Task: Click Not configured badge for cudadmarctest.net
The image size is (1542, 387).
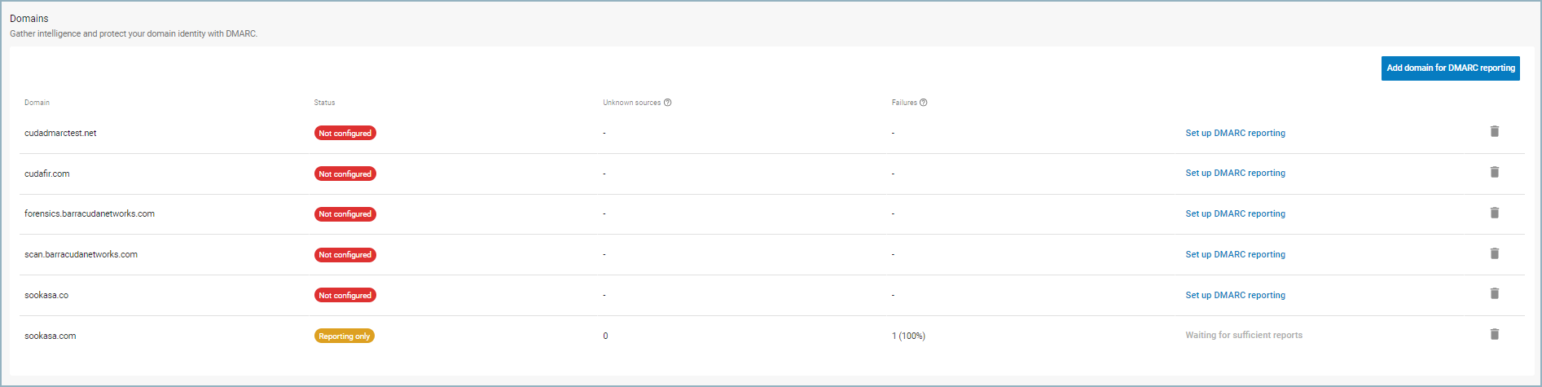Action: click(345, 133)
